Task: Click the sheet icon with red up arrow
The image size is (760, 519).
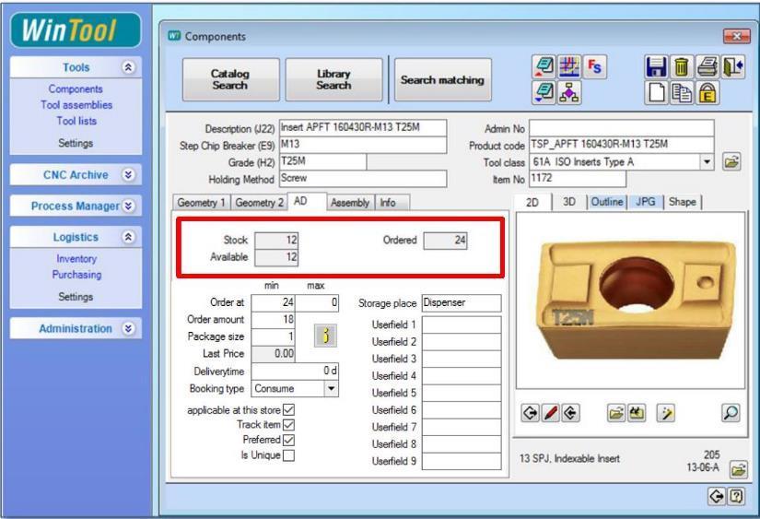Action: click(x=544, y=67)
